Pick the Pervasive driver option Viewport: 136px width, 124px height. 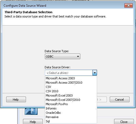tap(71, 117)
